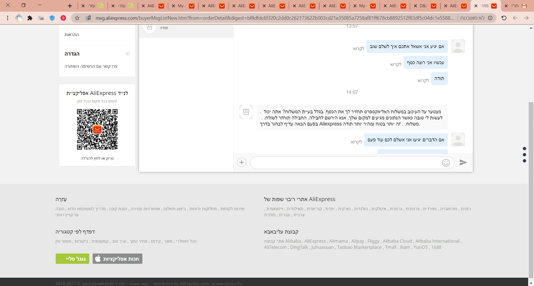
Task: Open the DingTalk footer link
Action: [x=299, y=247]
